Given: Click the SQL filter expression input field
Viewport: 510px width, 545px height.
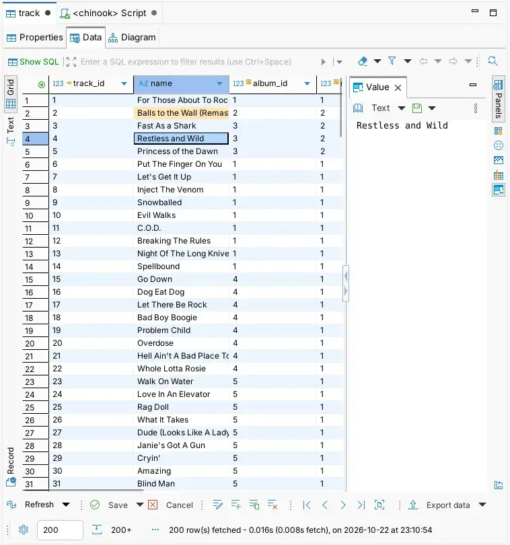Looking at the screenshot, I should (x=198, y=62).
